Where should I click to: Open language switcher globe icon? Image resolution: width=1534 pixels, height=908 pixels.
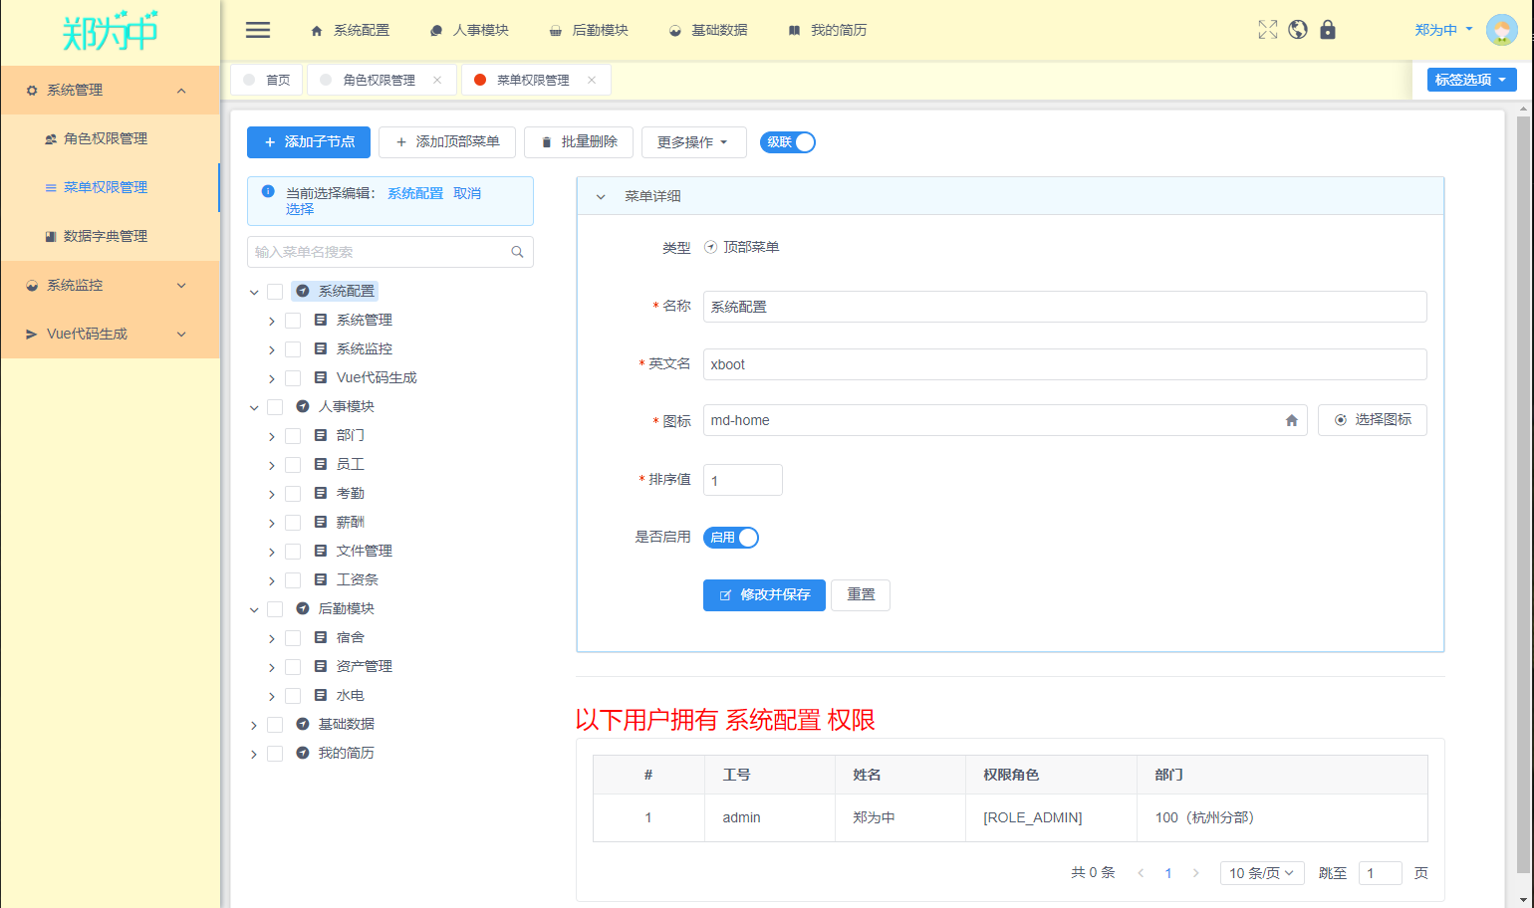point(1297,30)
